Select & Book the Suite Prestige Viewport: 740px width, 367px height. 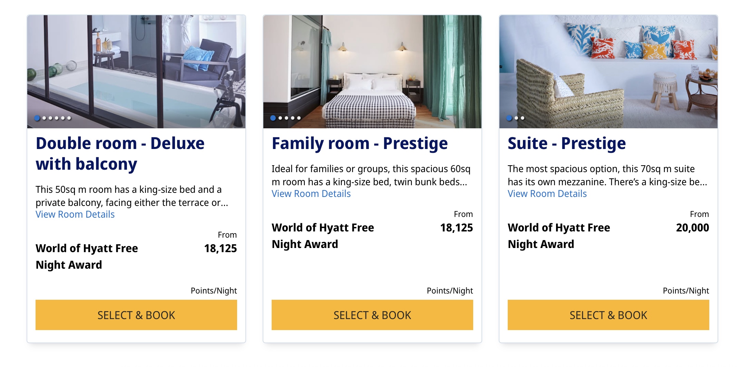(608, 315)
